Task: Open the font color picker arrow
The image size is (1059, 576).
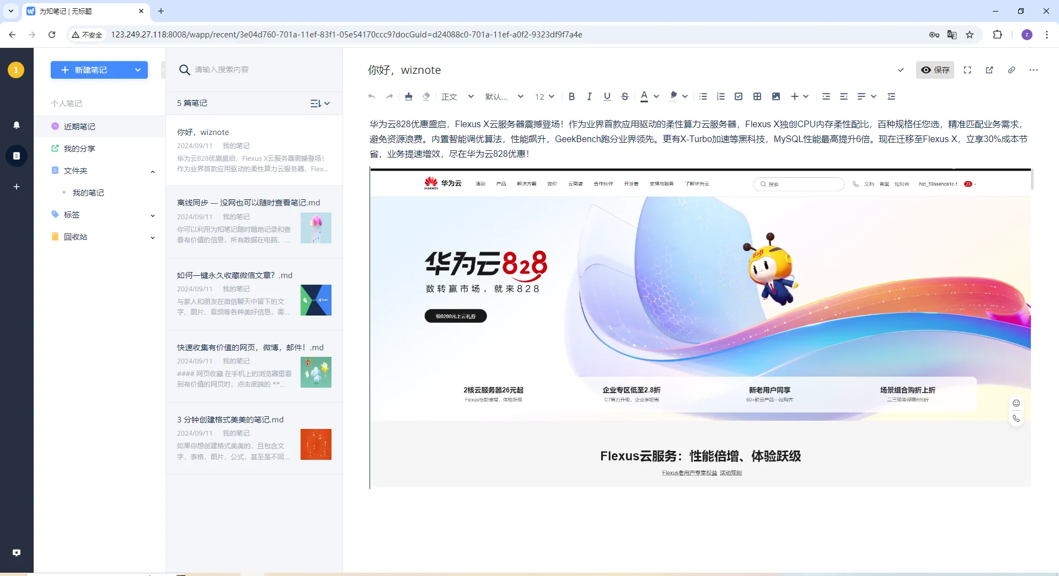Action: click(x=656, y=96)
